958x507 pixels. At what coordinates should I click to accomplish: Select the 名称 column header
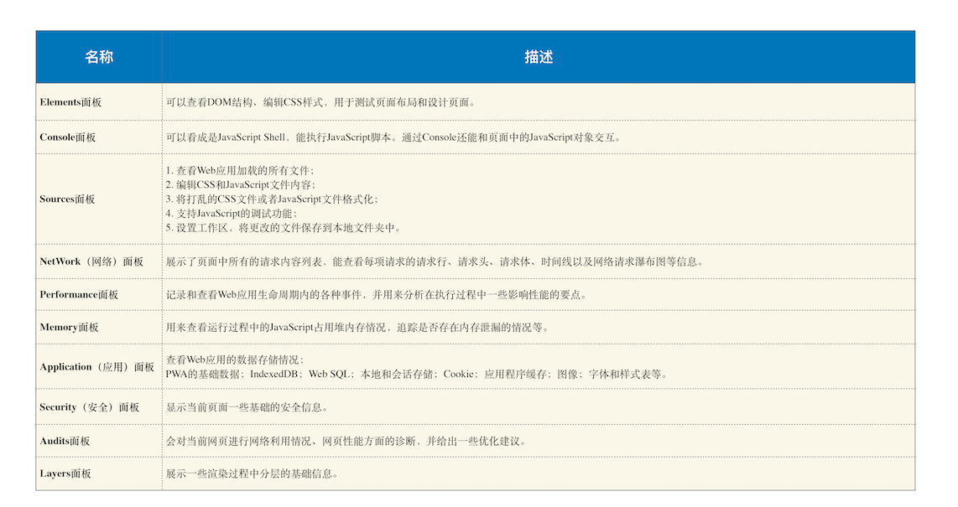click(98, 56)
